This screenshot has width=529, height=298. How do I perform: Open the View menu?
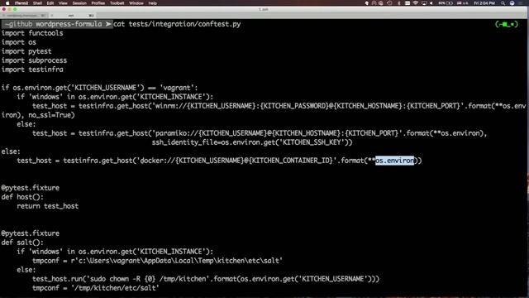point(63,3)
